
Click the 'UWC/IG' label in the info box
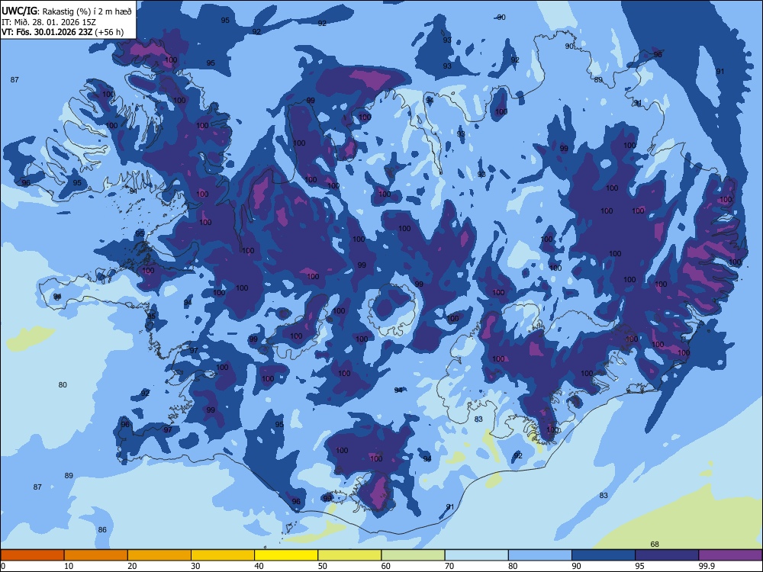20,11
